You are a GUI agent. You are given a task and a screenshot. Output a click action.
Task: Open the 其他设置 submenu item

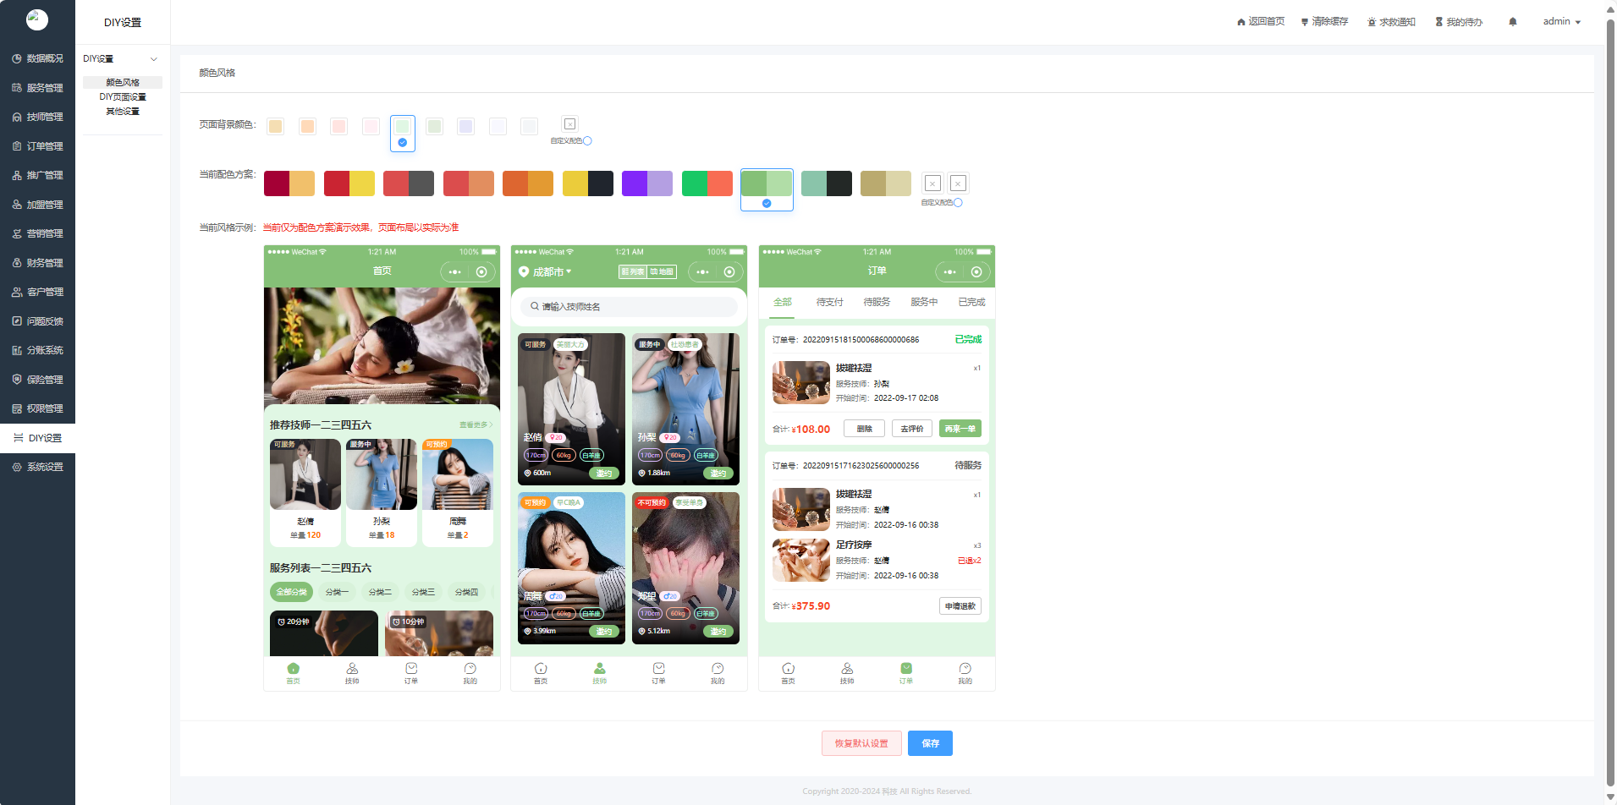pyautogui.click(x=123, y=112)
